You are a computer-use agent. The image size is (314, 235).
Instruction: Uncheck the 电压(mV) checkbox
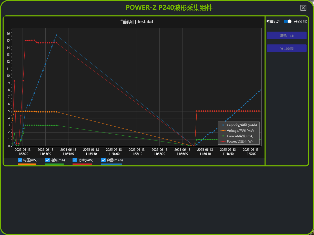(x=20, y=160)
